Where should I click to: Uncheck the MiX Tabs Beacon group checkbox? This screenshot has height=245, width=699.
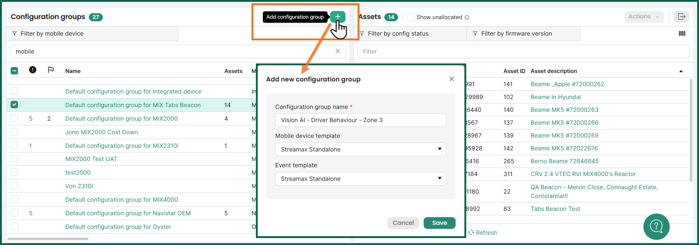[14, 105]
